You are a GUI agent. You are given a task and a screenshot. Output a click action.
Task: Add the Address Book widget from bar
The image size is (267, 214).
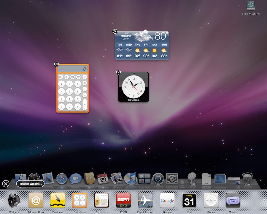click(x=36, y=200)
